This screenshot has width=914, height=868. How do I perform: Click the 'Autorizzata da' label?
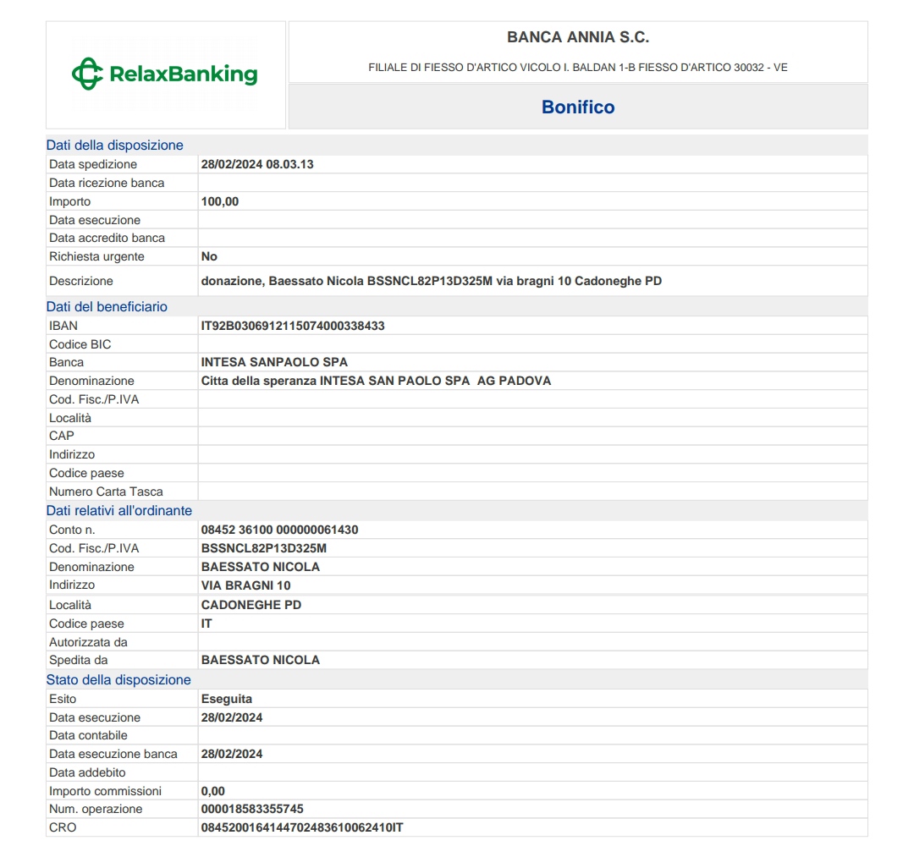(88, 642)
